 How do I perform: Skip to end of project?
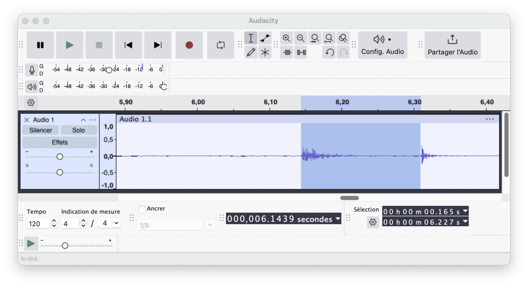click(x=158, y=45)
